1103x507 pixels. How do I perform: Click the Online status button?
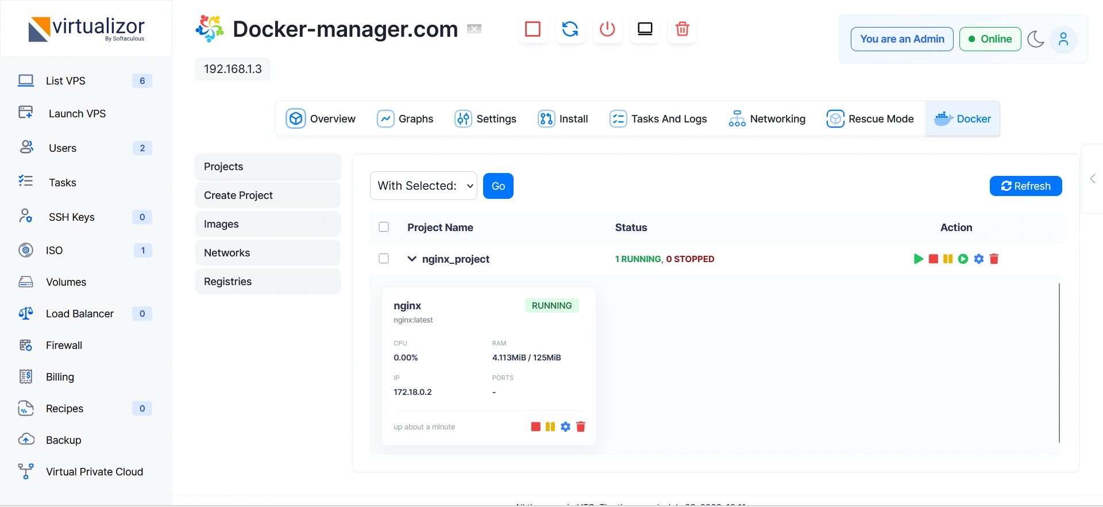click(x=990, y=39)
